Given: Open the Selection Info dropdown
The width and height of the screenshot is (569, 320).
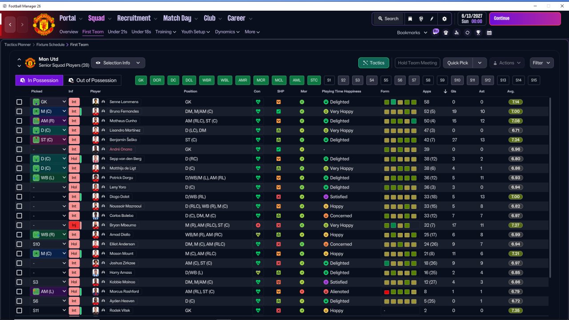Looking at the screenshot, I should (x=118, y=63).
